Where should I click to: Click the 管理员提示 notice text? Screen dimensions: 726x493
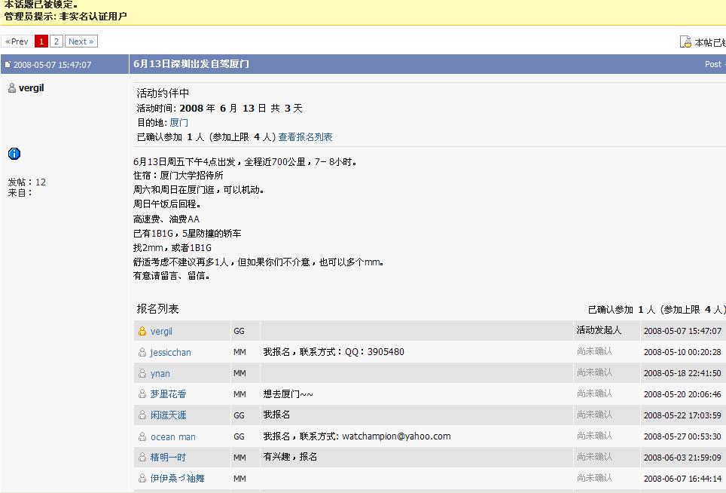66,17
